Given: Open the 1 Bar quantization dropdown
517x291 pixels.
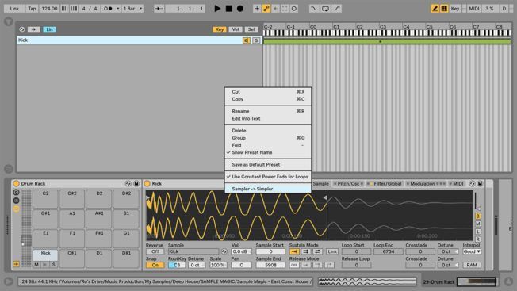Looking at the screenshot, I should coord(132,9).
